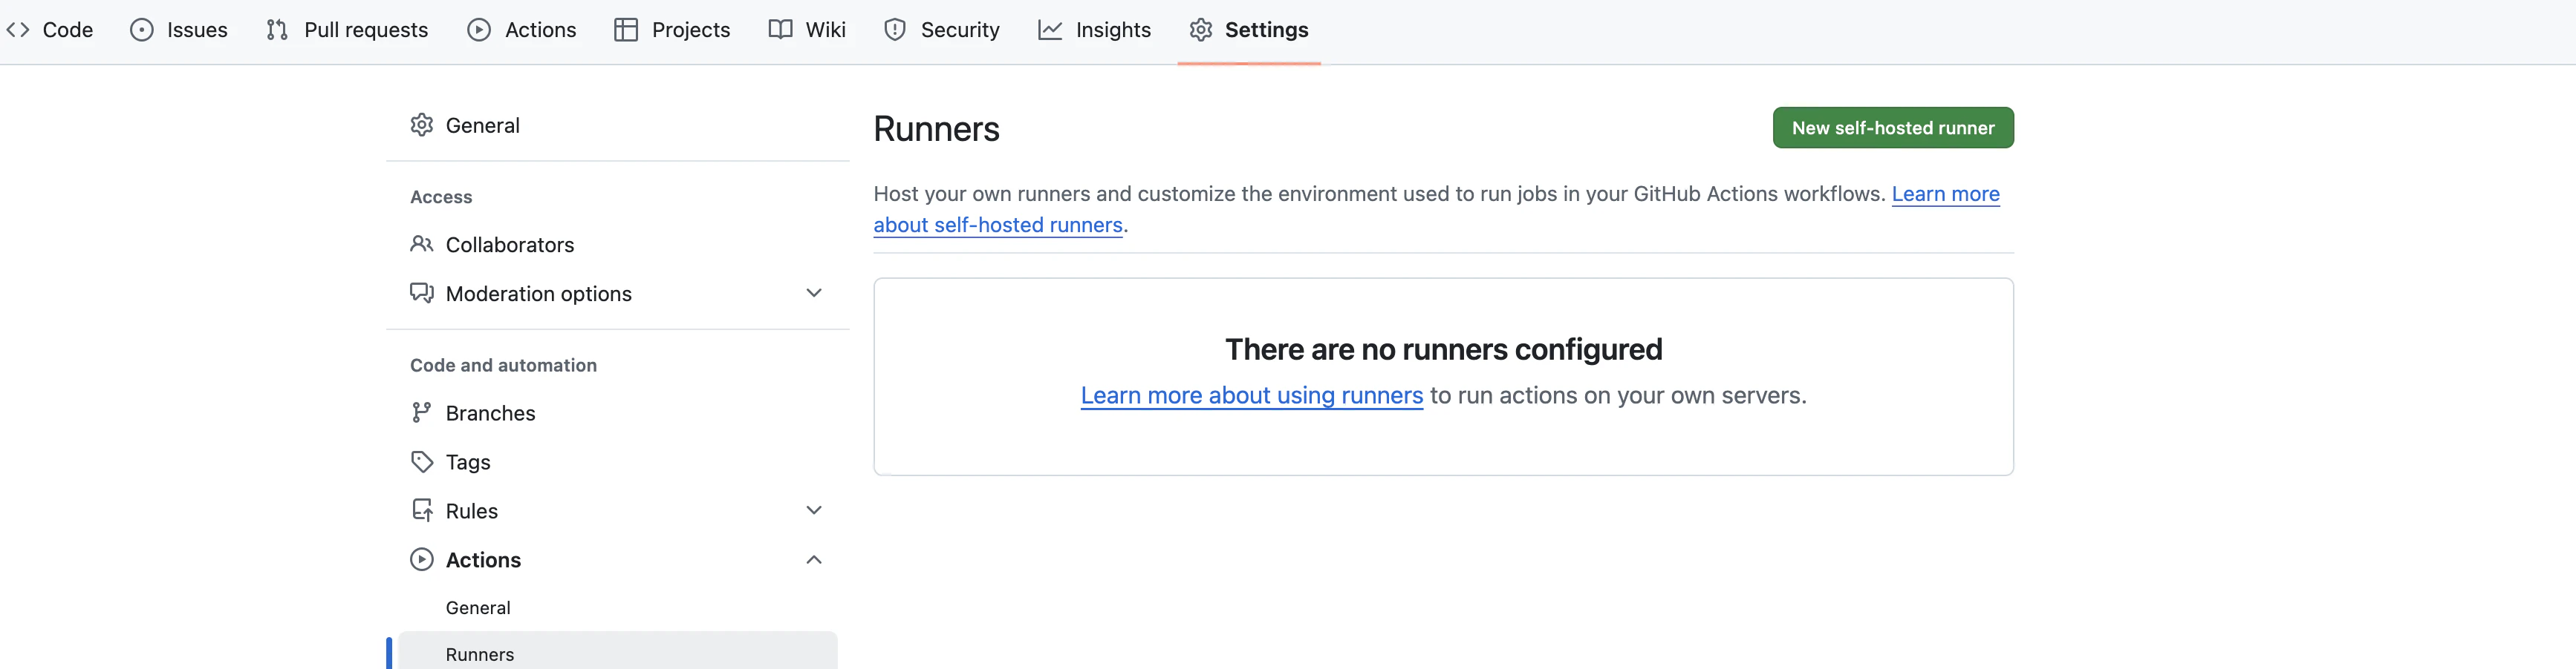Click the 'Access' sidebar section header

tap(441, 197)
